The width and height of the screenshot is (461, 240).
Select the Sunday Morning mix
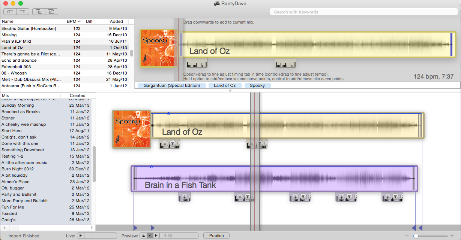[x=45, y=105]
